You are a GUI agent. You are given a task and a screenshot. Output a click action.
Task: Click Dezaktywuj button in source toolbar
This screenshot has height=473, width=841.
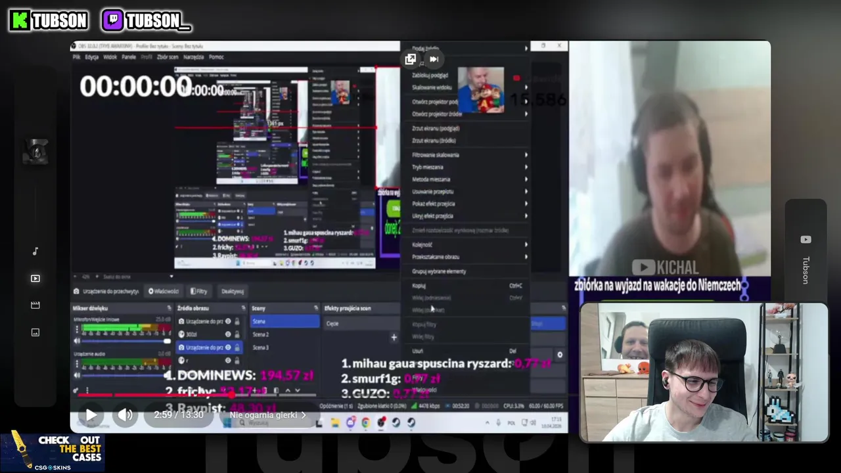coord(232,291)
